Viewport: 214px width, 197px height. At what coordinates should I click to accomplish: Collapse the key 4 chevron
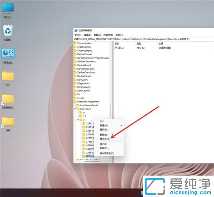pos(78,120)
